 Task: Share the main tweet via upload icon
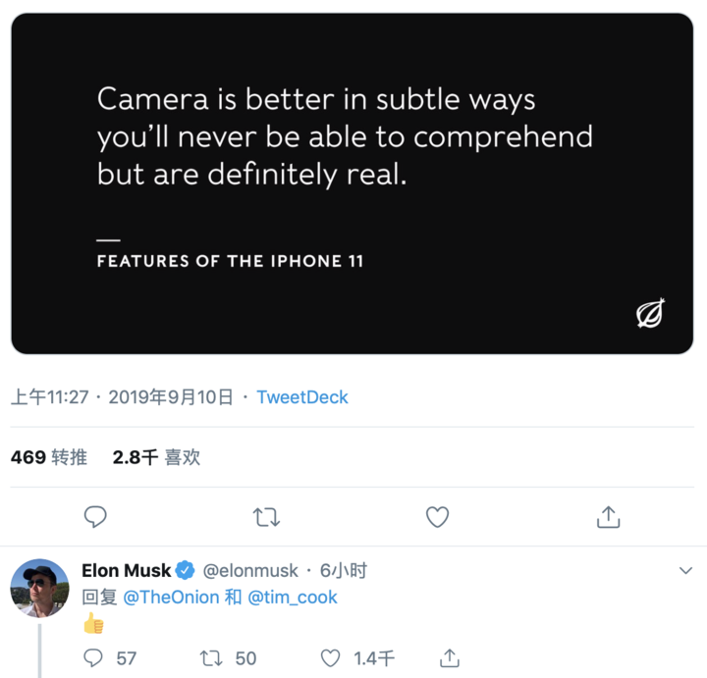point(608,517)
